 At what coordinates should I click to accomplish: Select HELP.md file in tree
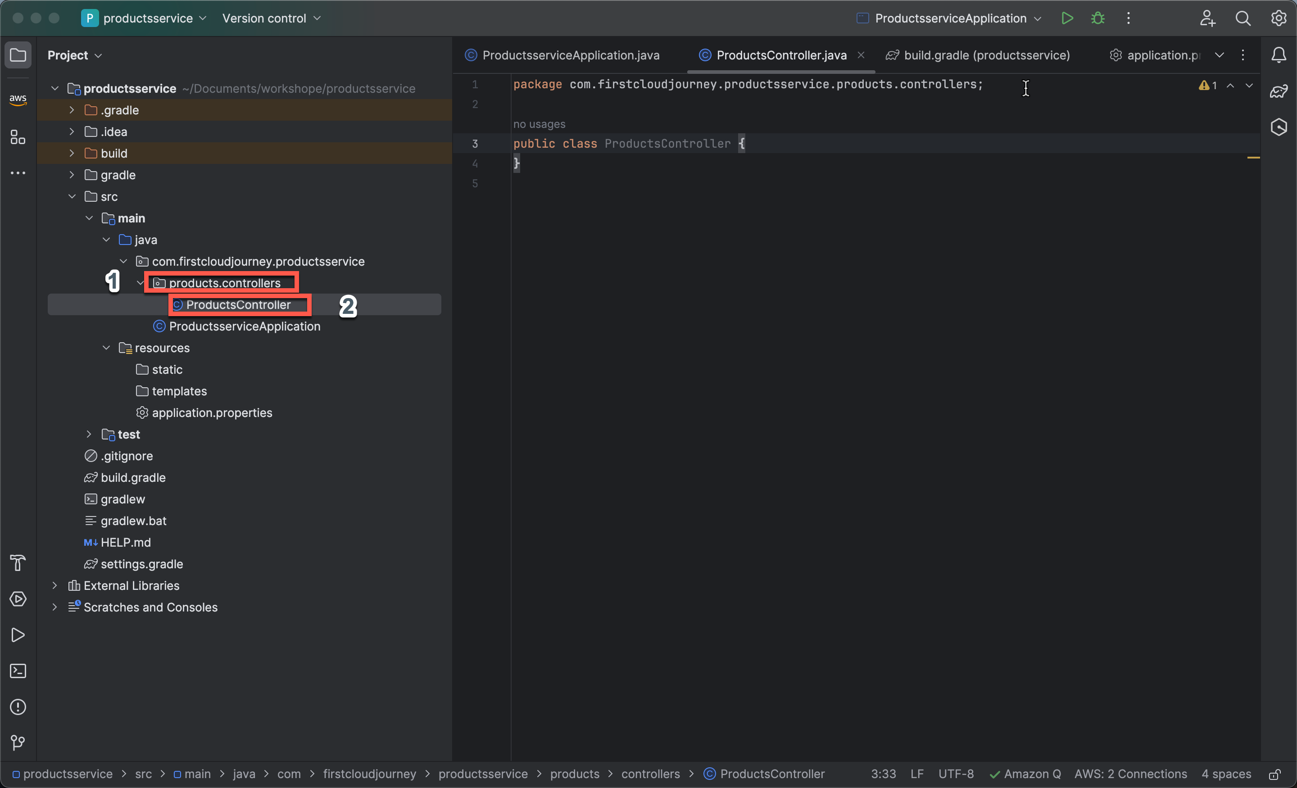[x=118, y=542]
